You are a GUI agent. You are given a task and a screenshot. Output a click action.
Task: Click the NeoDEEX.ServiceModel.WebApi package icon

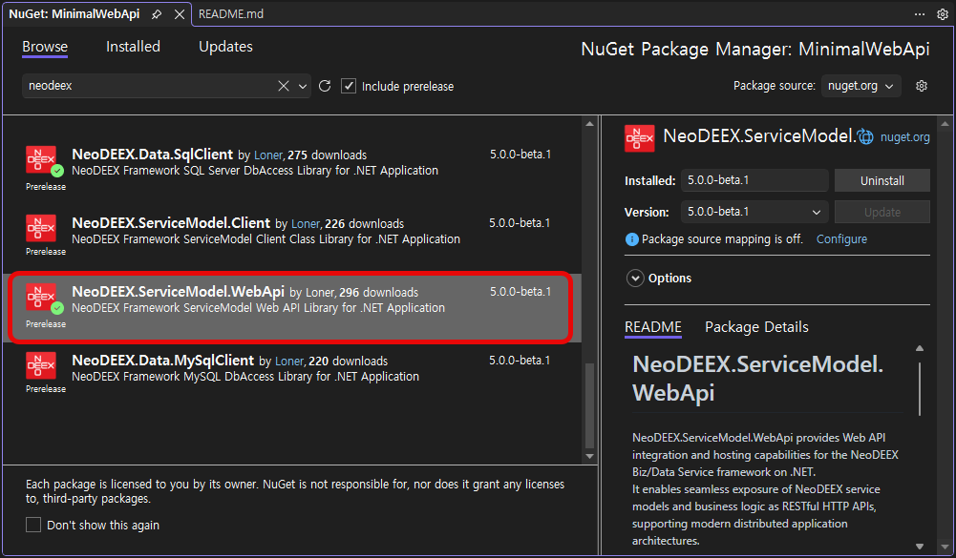(41, 298)
